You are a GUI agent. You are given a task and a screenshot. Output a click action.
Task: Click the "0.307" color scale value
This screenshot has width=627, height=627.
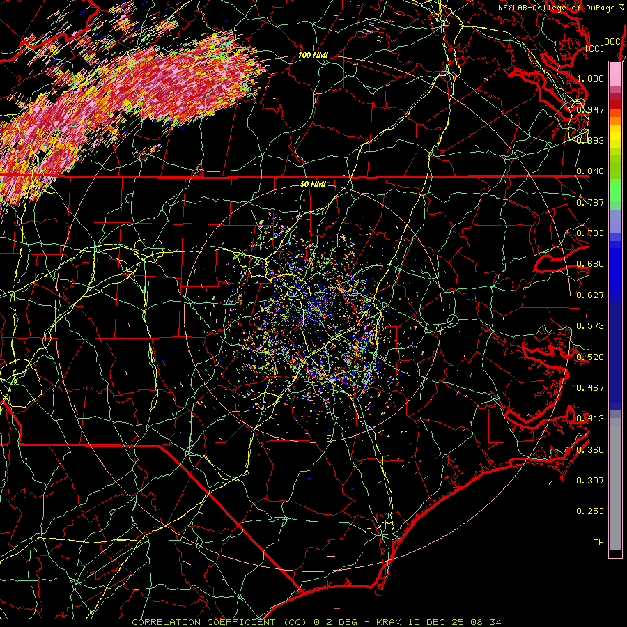(x=590, y=481)
